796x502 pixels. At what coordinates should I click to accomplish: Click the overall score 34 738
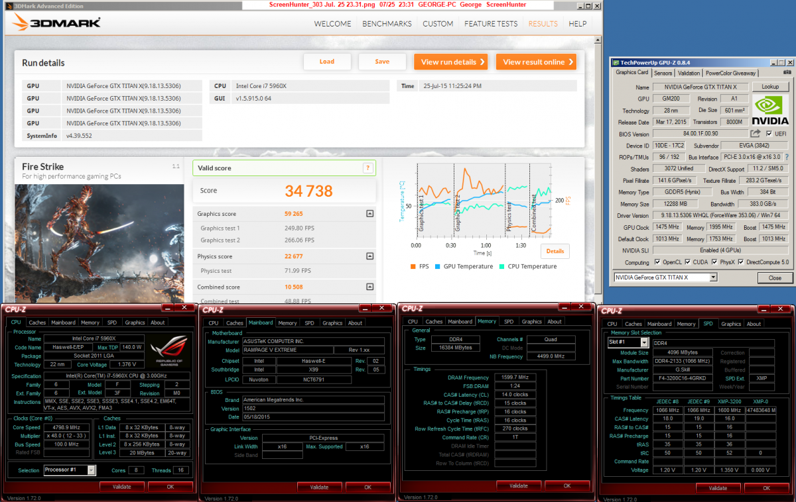click(x=309, y=191)
